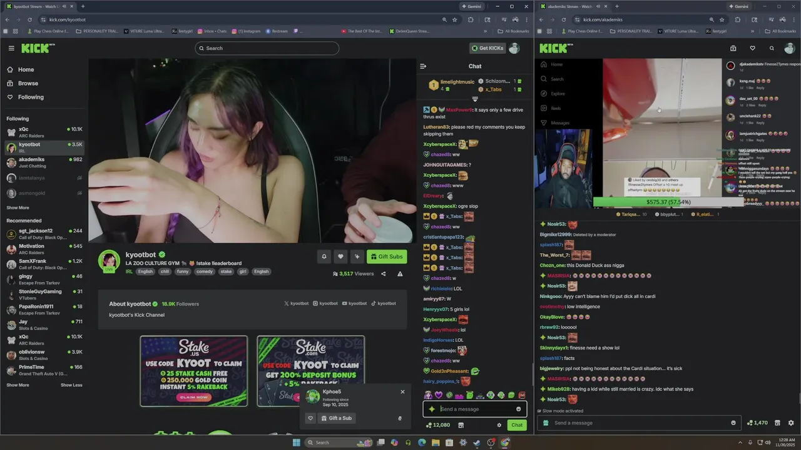Click the clips icon in akademiks Kick header
Image resolution: width=801 pixels, height=450 pixels.
tap(733, 48)
